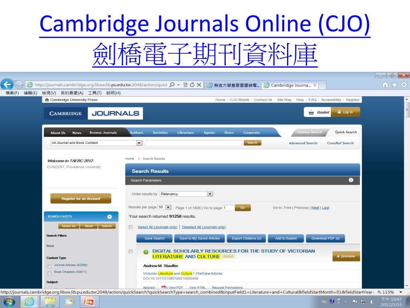Click the CrossRef Search link
Image resolution: width=410 pixels, height=308 pixels.
[340, 143]
